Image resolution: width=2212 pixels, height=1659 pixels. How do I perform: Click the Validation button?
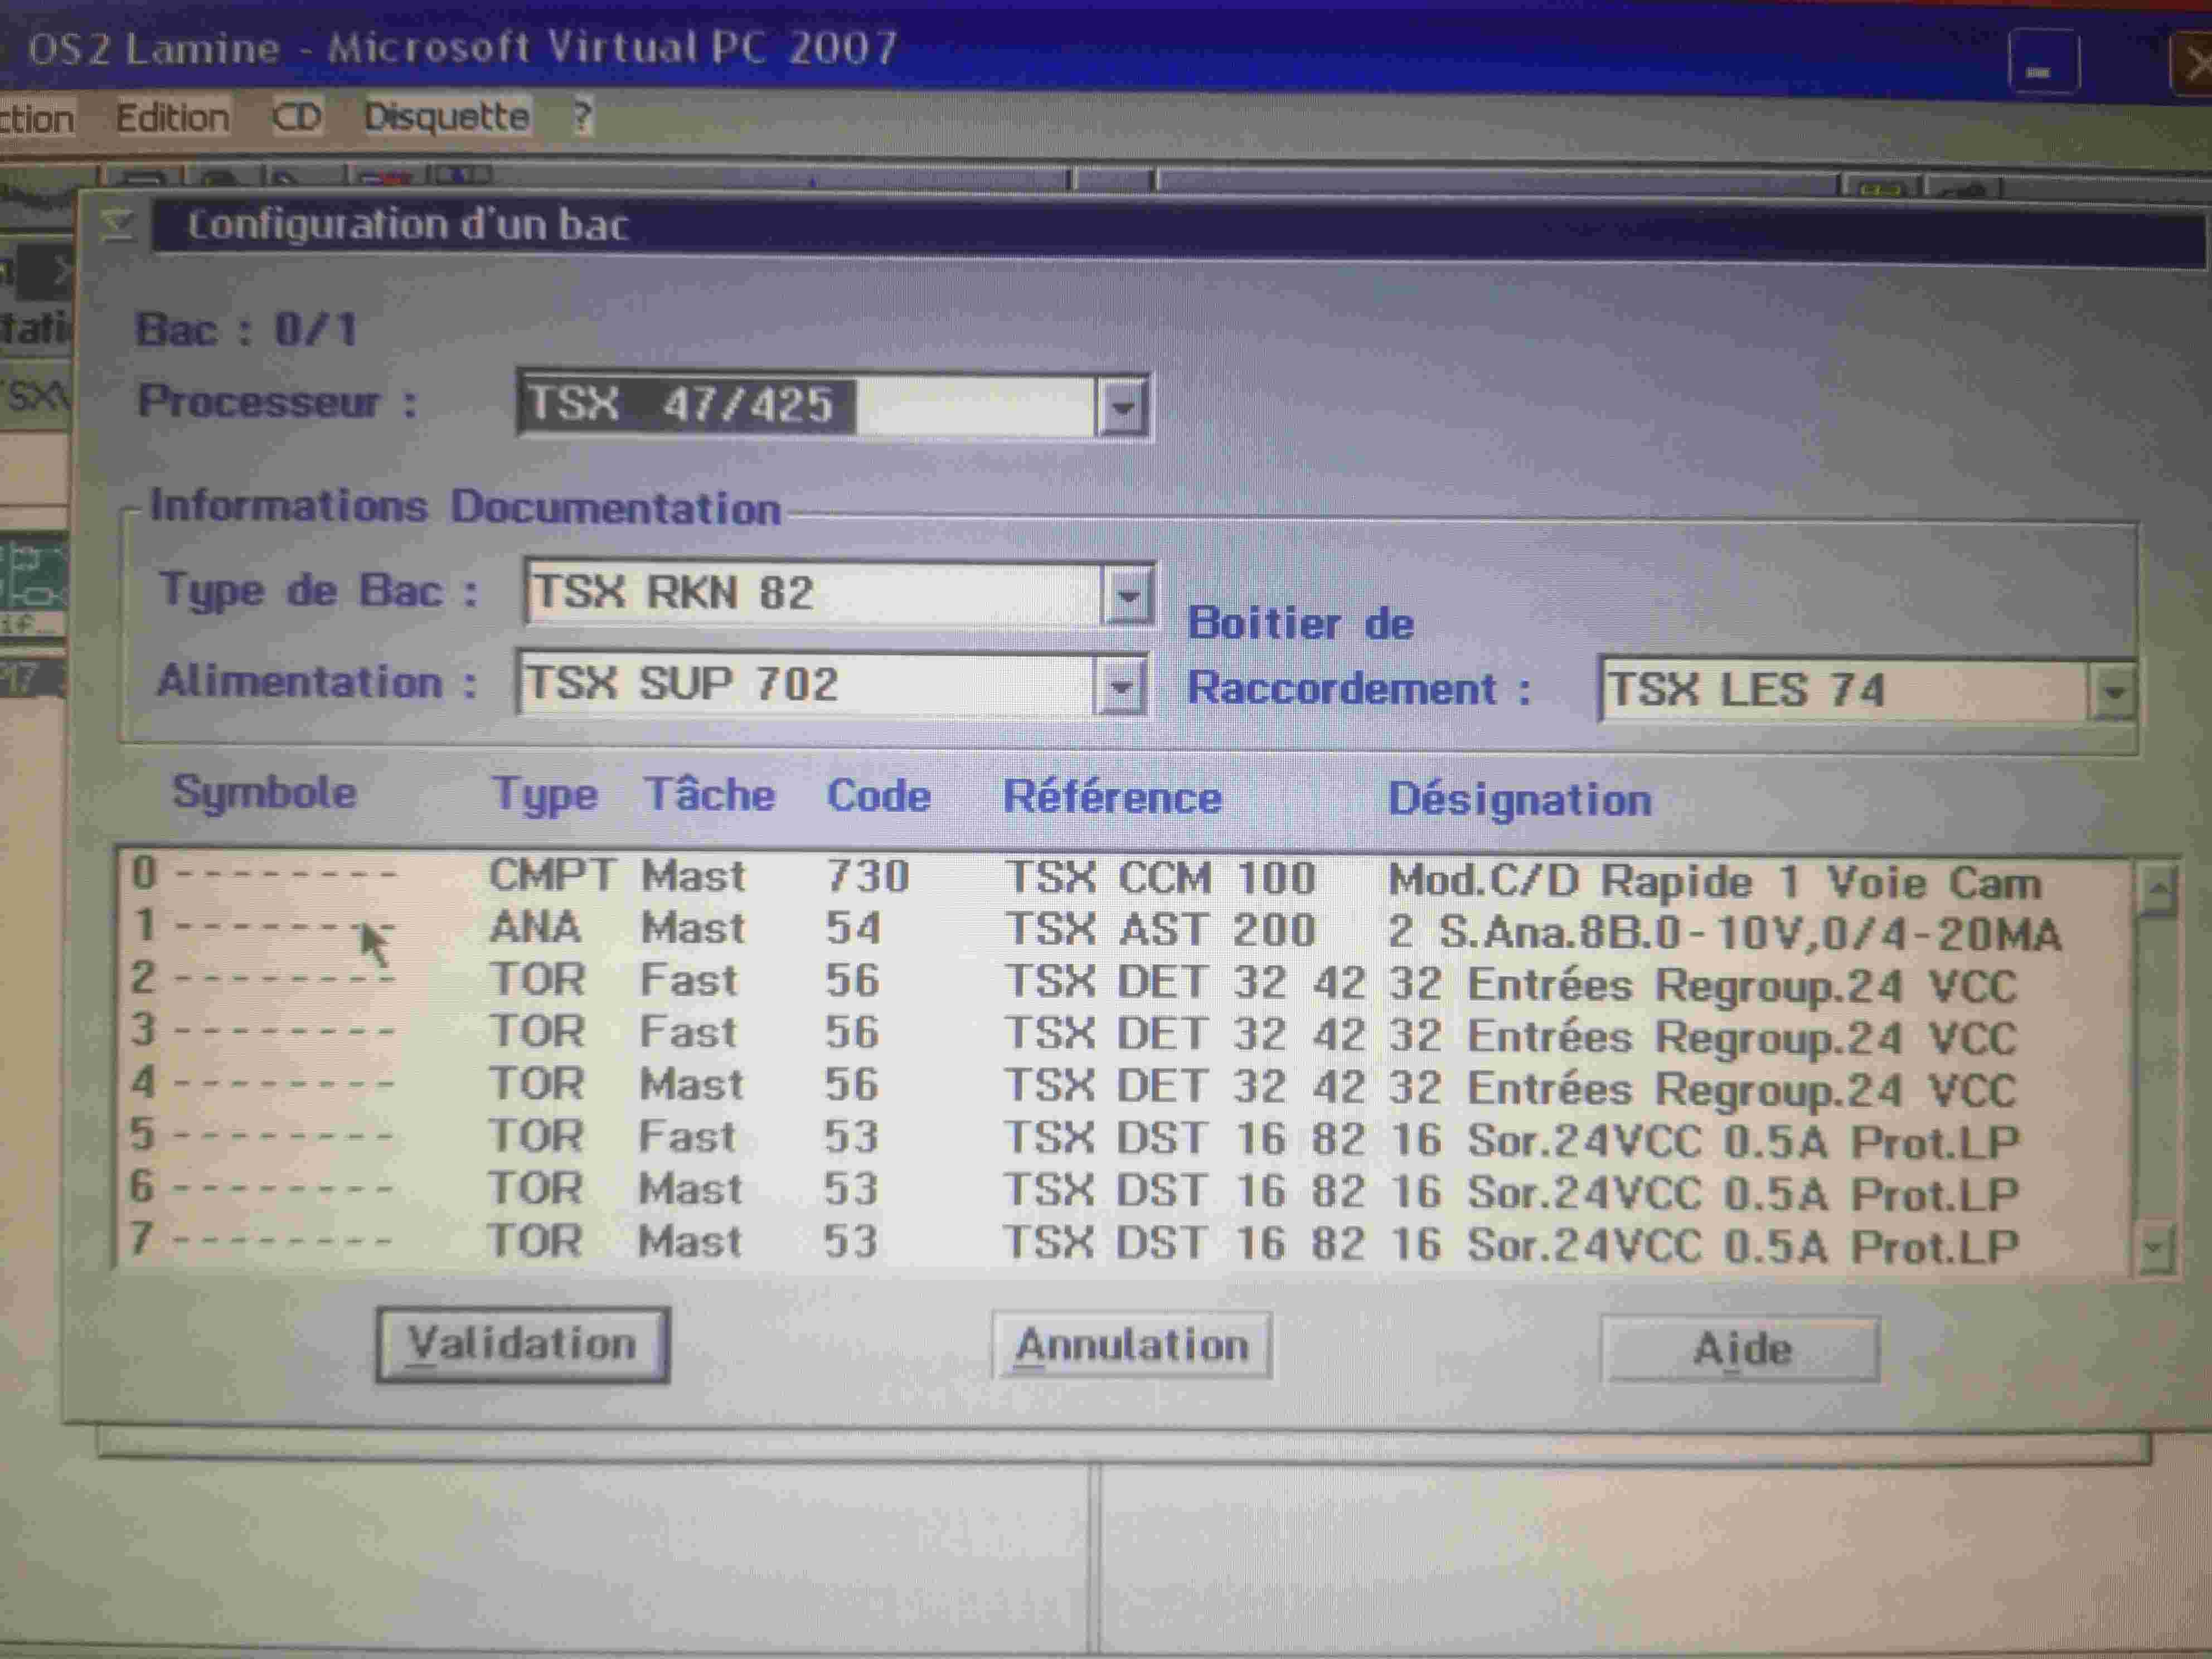click(522, 1345)
